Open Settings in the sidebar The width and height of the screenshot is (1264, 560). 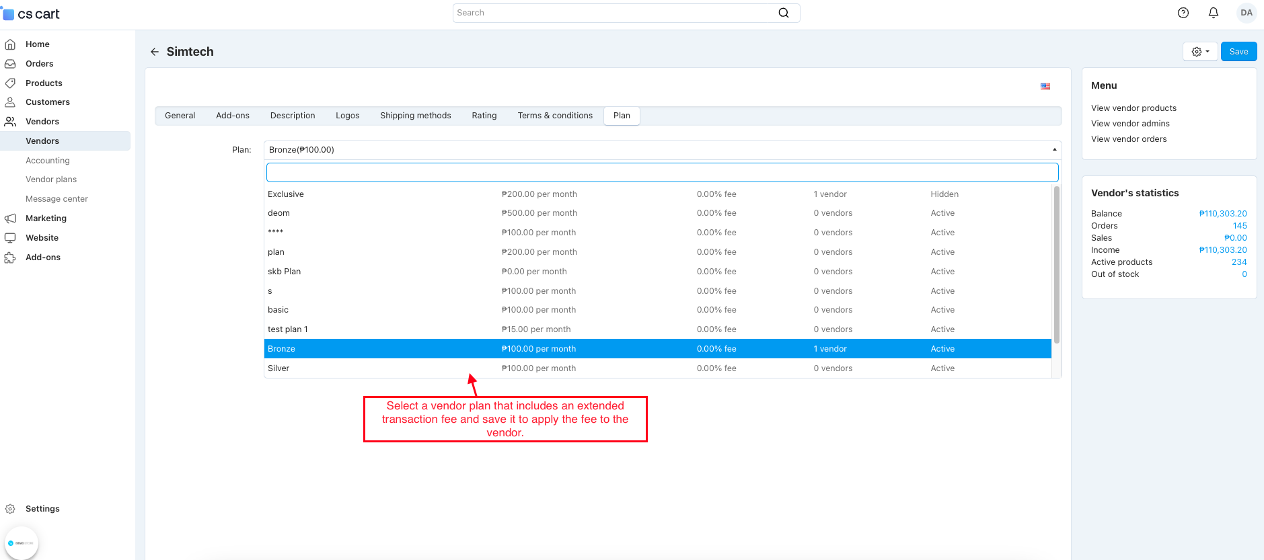42,509
